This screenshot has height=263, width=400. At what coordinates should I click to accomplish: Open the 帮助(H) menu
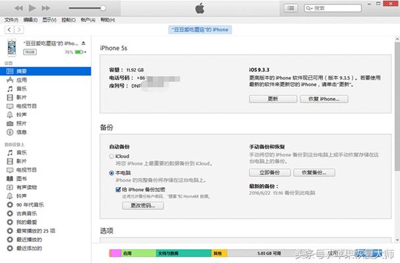point(107,20)
